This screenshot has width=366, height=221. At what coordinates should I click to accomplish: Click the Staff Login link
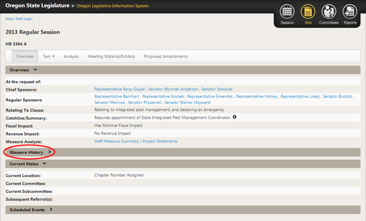24,19
